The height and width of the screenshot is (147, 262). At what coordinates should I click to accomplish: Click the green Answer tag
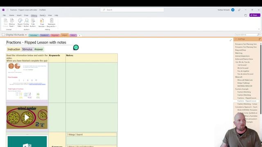[38, 49]
